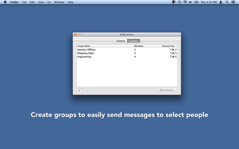Click the intercom app menu bar icon

pos(174,2)
